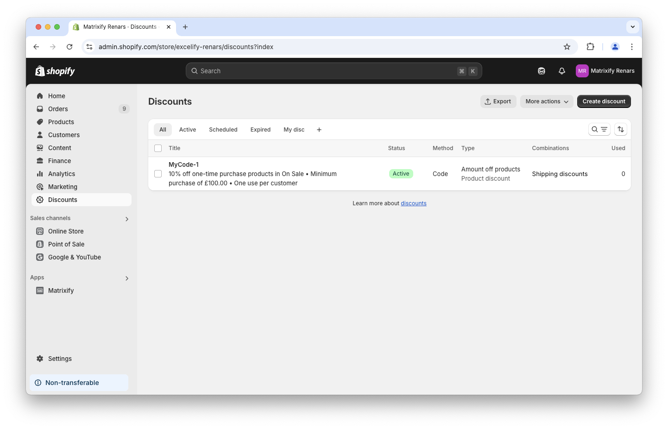Tick the select-all checkbox in table header

pos(158,148)
